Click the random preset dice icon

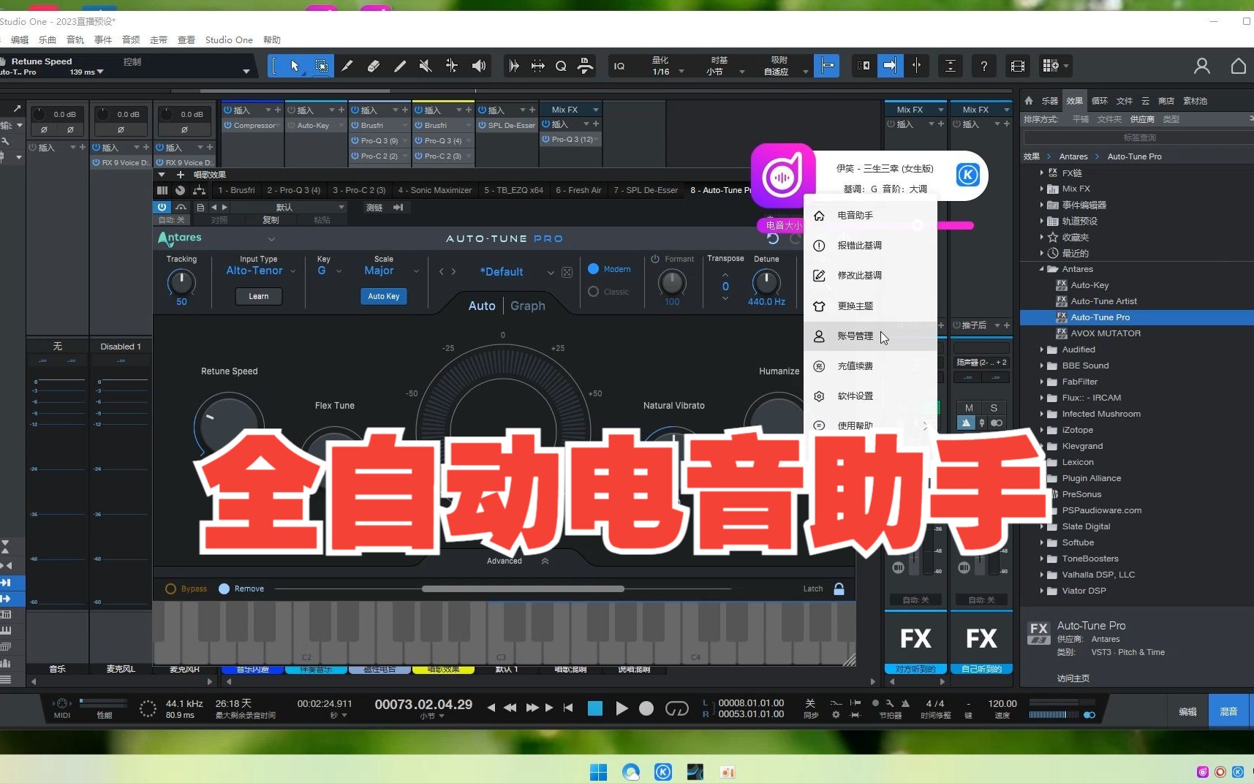pos(567,272)
